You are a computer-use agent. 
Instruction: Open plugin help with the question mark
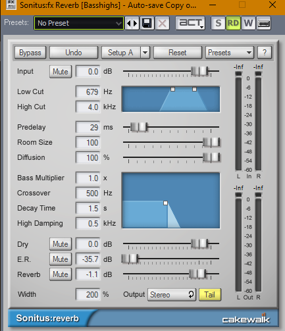click(265, 53)
